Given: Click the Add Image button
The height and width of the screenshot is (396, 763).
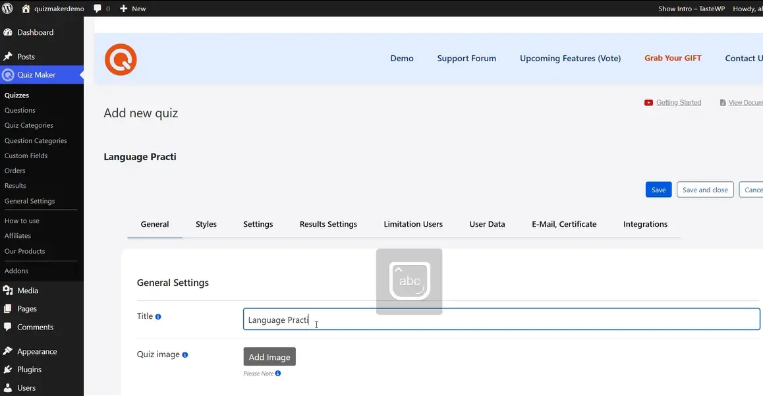Looking at the screenshot, I should click(269, 357).
